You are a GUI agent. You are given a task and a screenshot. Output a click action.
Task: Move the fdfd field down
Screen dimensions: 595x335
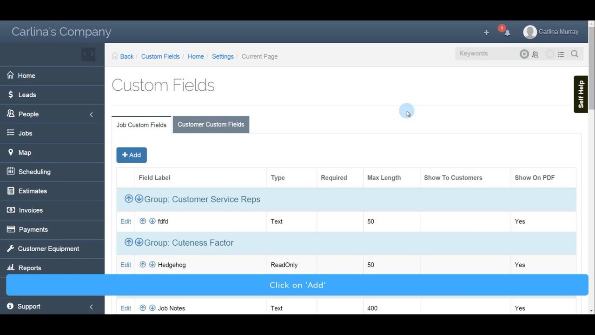[152, 221]
